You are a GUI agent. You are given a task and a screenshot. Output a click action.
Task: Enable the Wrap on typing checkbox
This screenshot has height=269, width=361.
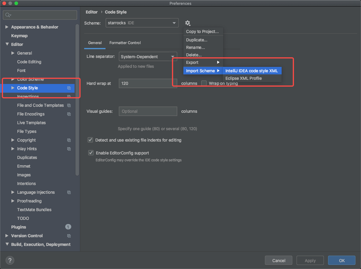(204, 83)
